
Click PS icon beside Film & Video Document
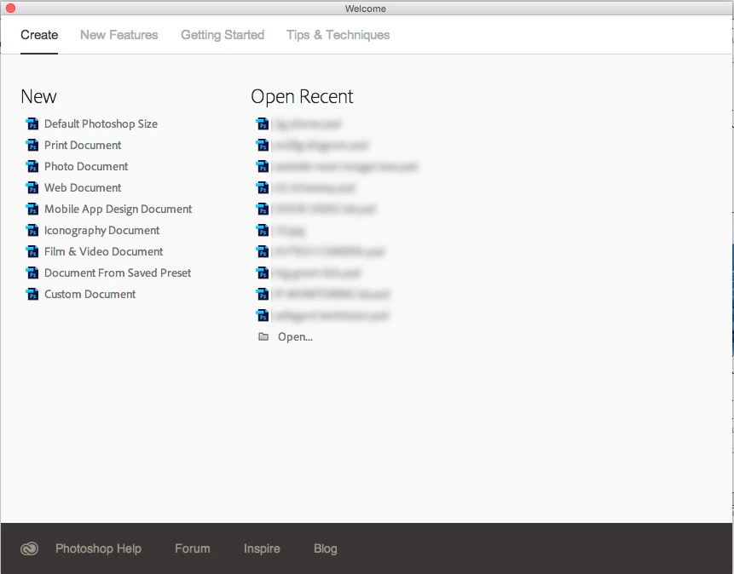[x=32, y=252]
